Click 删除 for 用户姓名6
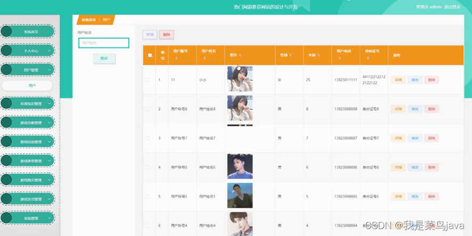 [432, 167]
